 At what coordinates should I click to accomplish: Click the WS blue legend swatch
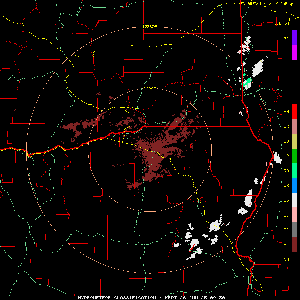click(294, 185)
